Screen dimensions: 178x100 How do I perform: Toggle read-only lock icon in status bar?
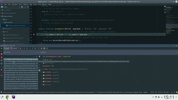(172, 92)
